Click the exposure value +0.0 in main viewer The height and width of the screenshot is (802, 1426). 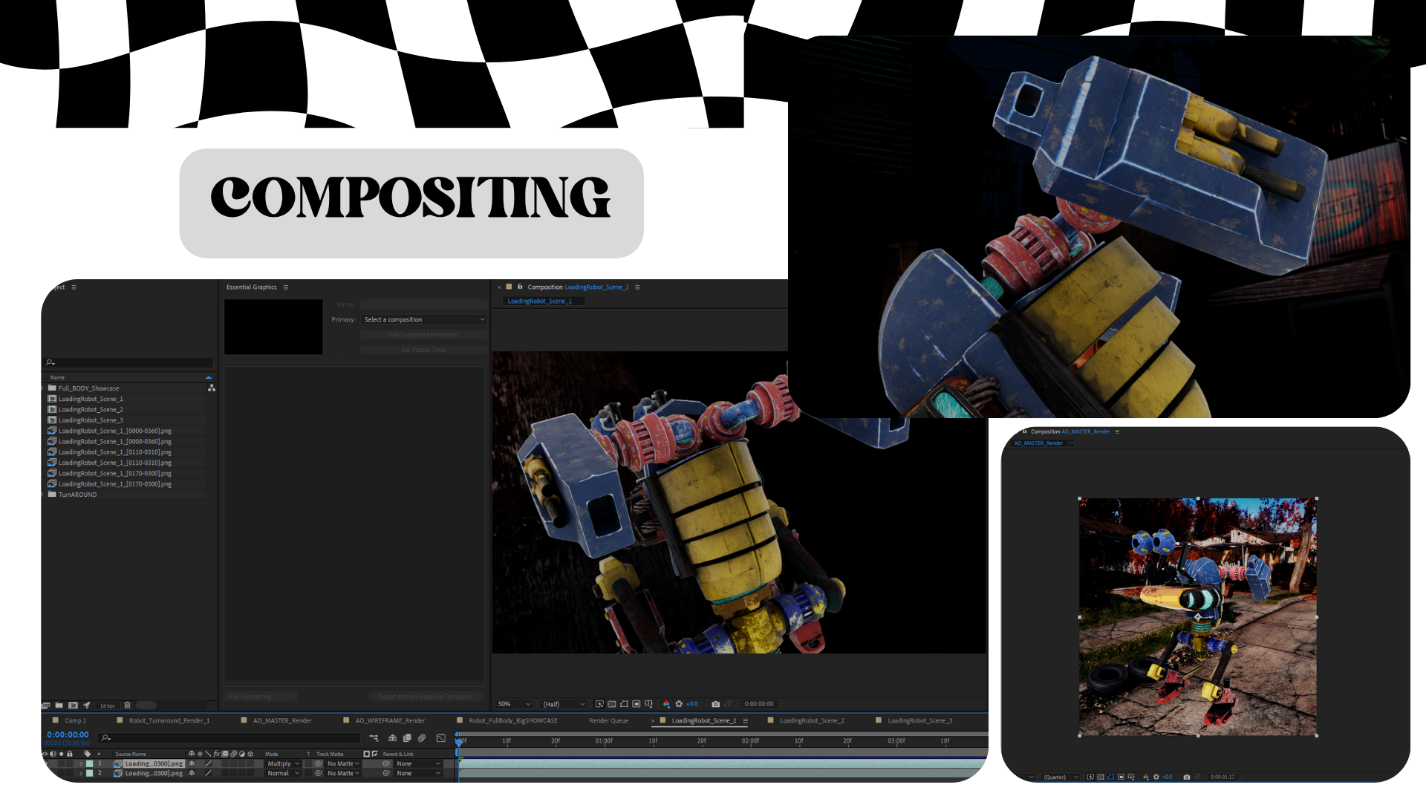coord(692,704)
